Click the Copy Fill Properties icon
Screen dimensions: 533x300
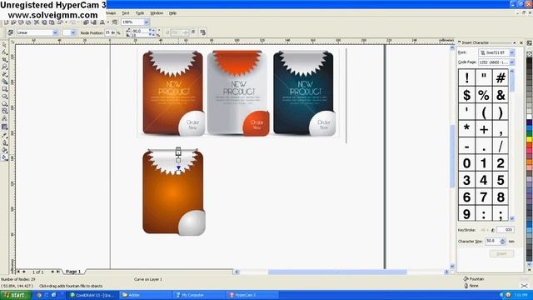coord(203,32)
